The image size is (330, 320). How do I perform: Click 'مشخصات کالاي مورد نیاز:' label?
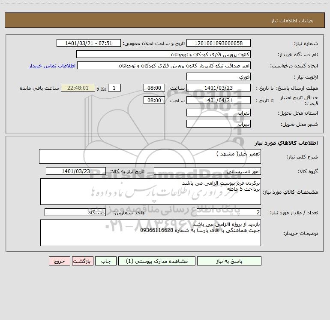pyautogui.click(x=291, y=192)
